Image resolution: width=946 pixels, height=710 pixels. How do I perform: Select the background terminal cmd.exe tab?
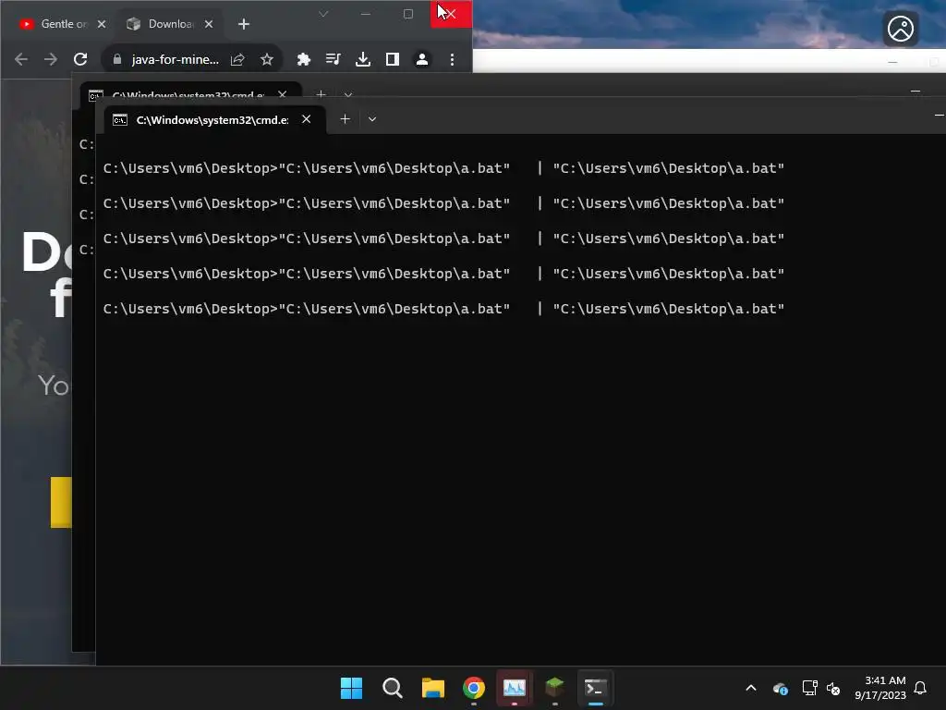coord(190,95)
